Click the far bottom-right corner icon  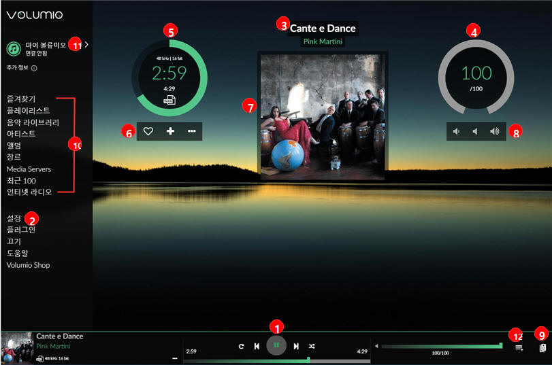coord(542,347)
